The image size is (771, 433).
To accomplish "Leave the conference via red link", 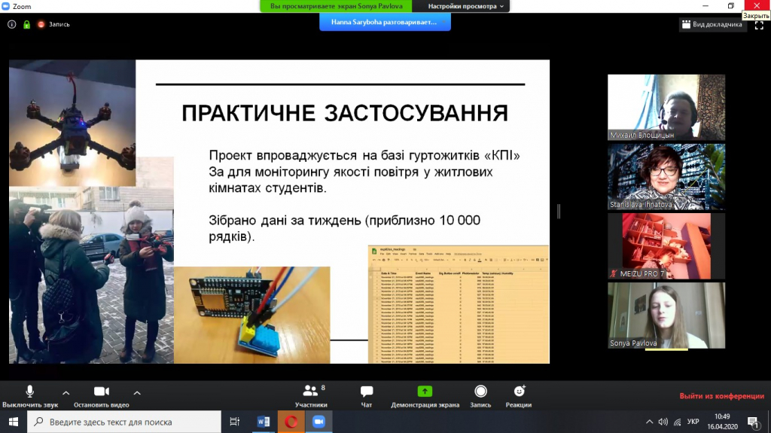I will tap(722, 395).
